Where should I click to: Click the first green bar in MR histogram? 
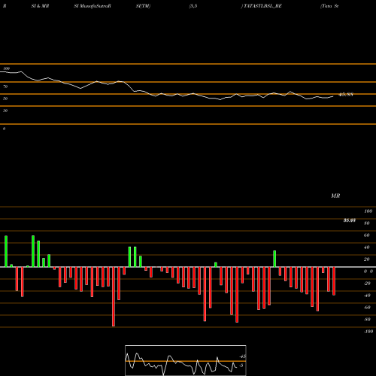click(6, 251)
